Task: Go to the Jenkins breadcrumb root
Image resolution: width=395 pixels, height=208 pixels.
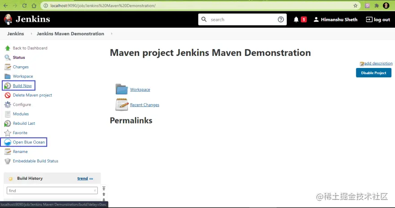Action: coord(16,34)
